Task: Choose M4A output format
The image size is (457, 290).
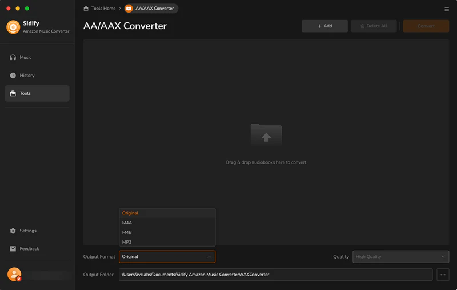Action: pos(167,223)
